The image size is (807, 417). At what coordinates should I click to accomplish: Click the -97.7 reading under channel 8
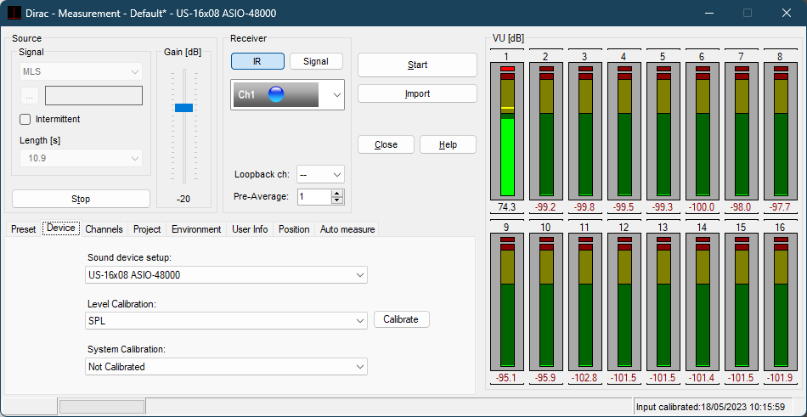[781, 207]
